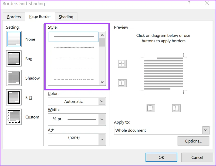Toggle the right border preview button
The width and height of the screenshot is (216, 166).
(176, 108)
